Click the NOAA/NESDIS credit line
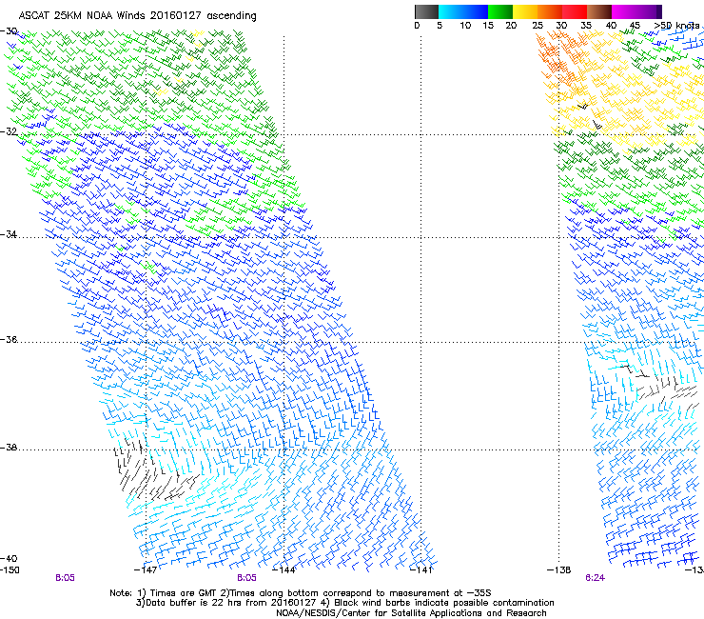This screenshot has width=704, height=619. pyautogui.click(x=411, y=613)
